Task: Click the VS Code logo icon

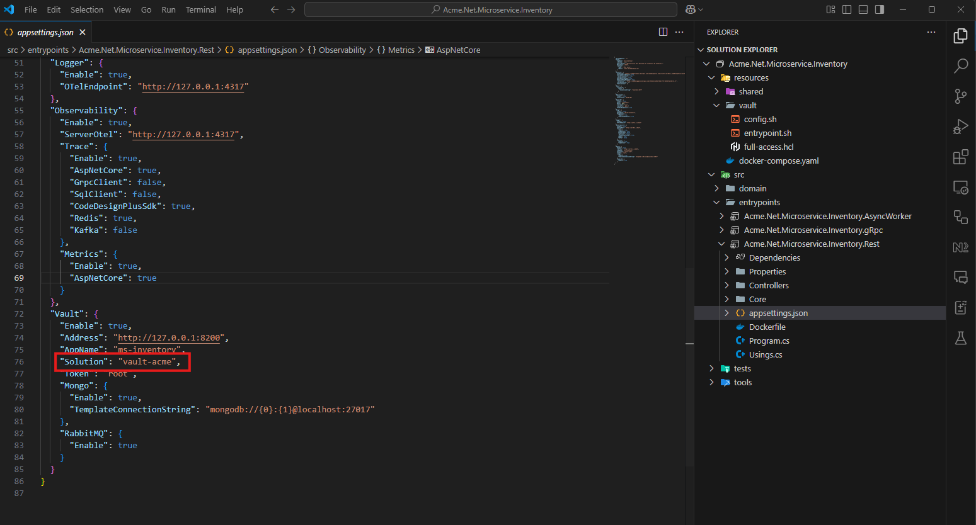Action: pos(9,9)
